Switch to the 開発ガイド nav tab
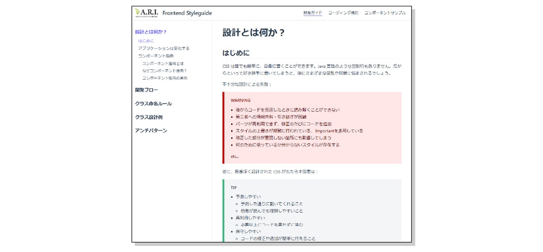The width and height of the screenshot is (543, 252). tap(312, 13)
